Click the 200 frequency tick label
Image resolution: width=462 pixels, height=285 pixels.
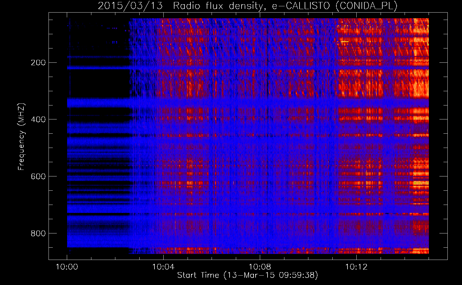[38, 63]
